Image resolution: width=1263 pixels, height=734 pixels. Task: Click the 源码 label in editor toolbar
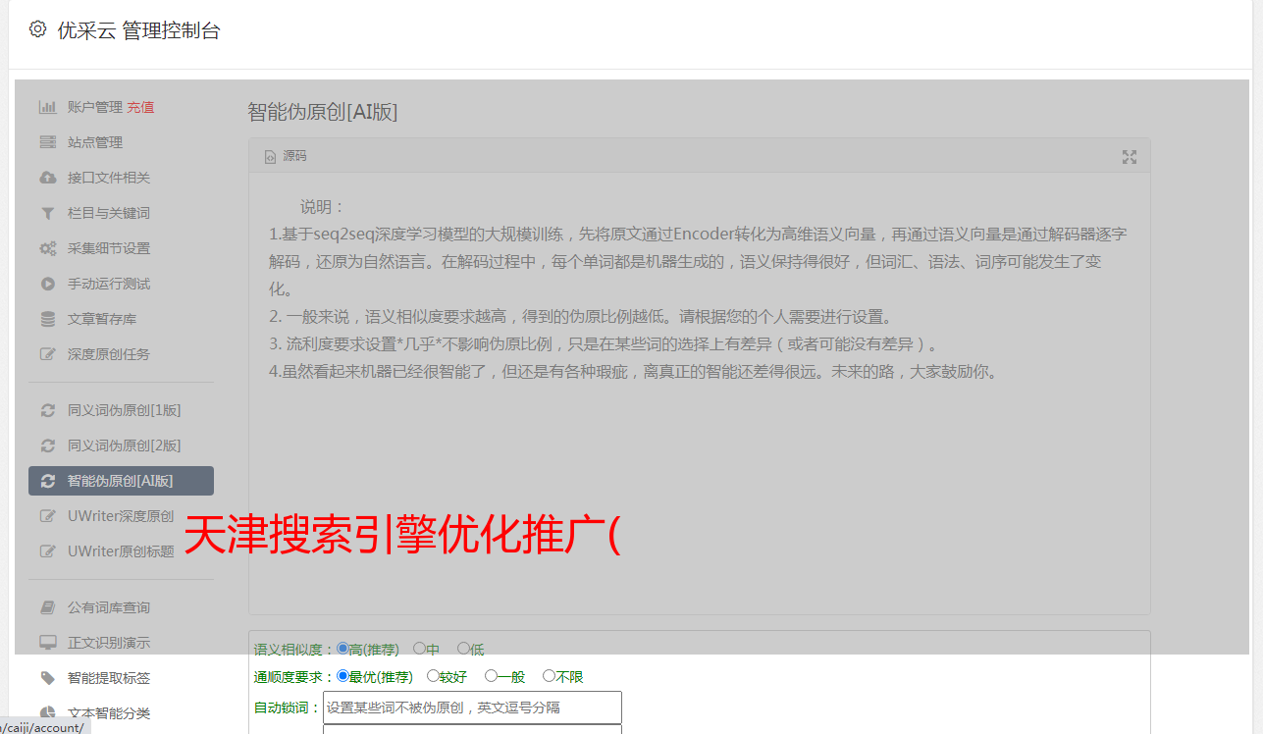(x=294, y=156)
